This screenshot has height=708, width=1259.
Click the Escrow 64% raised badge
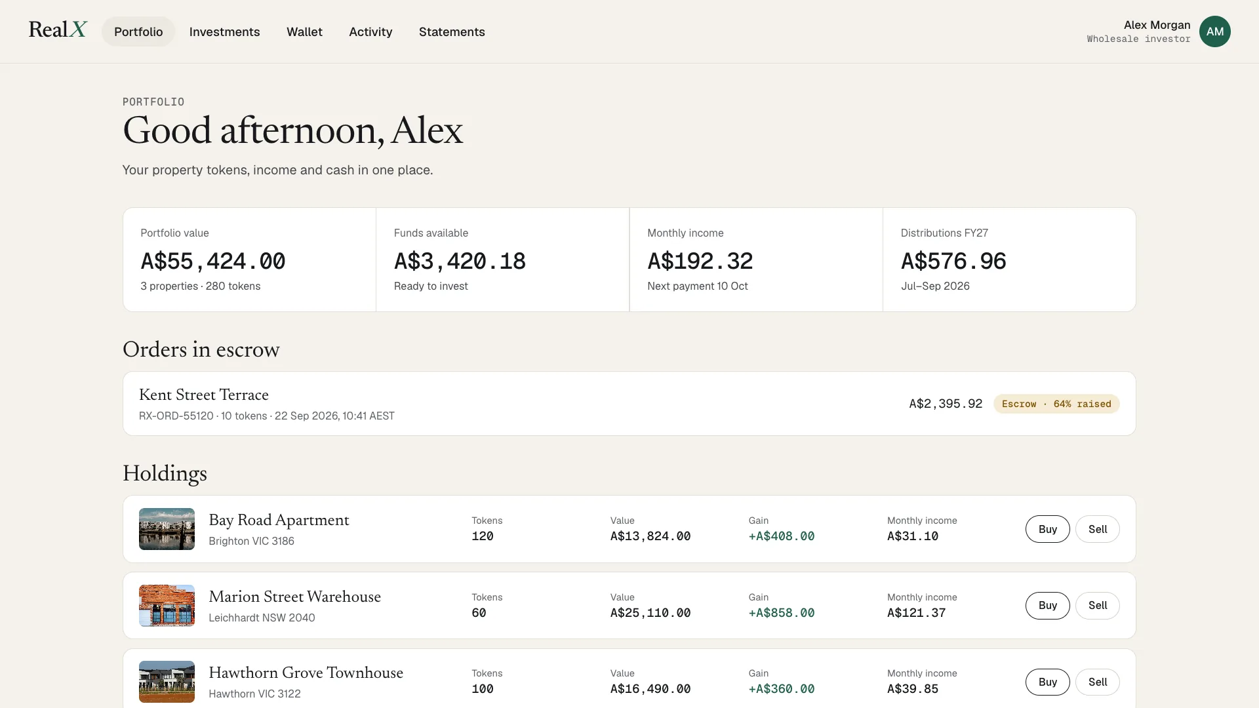[1056, 404]
